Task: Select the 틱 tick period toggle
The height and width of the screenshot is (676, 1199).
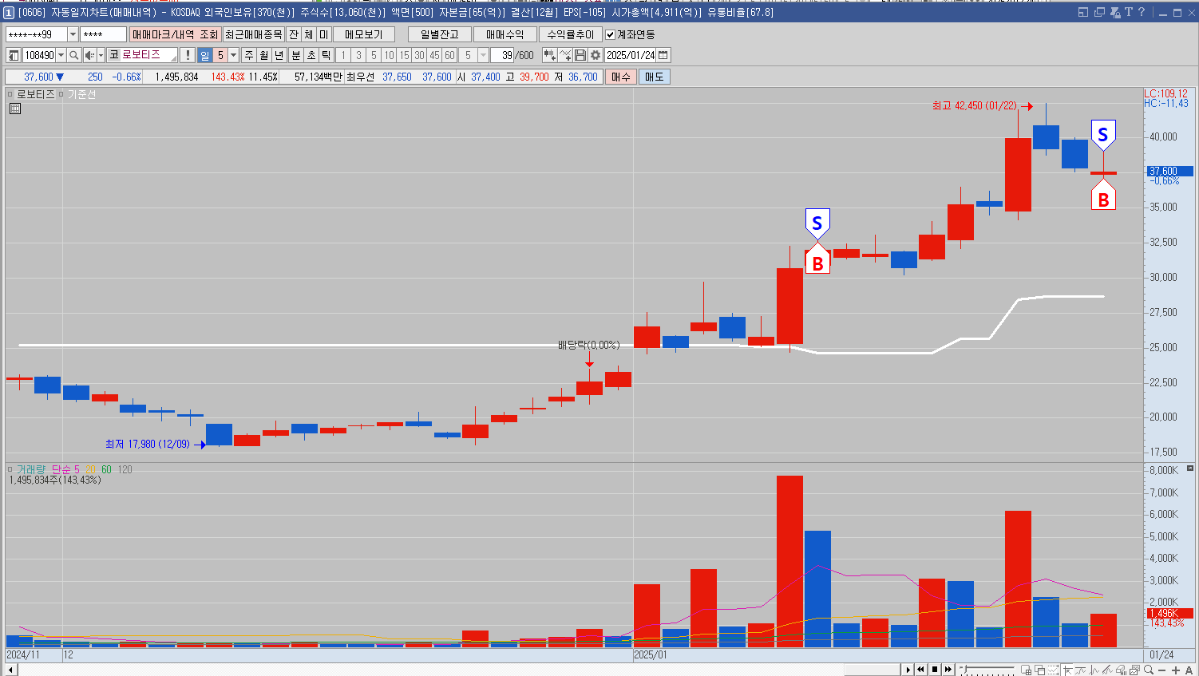Action: (x=326, y=55)
